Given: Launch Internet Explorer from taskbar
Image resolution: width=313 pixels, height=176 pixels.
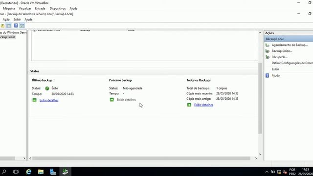Looking at the screenshot, I should [x=28, y=172].
